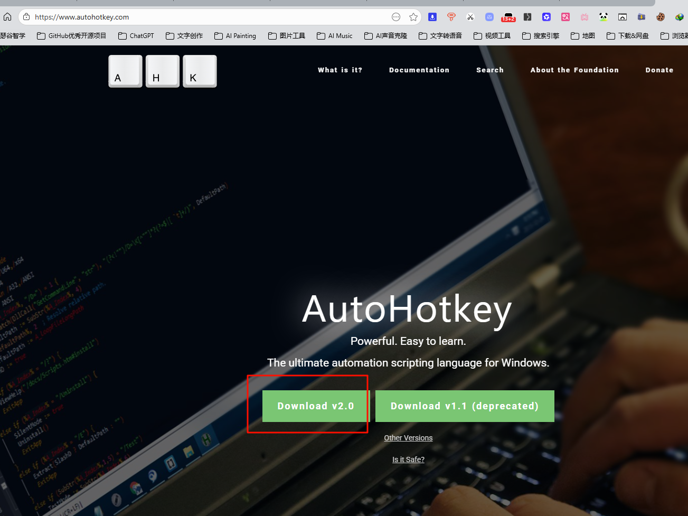Screen dimensions: 688x516
Task: Click the scissors extension icon
Action: (470, 17)
